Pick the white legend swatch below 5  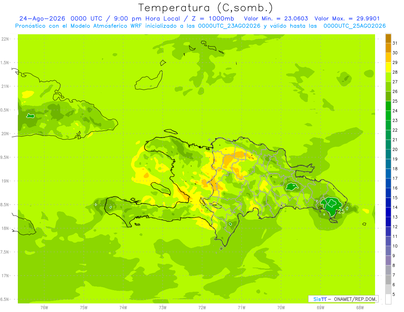coord(388,299)
